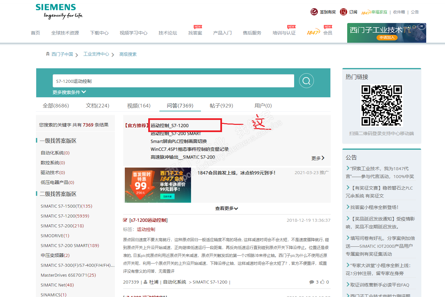Open the 1847会员 promo banner image
The width and height of the screenshot is (445, 297).
pyautogui.click(x=158, y=185)
